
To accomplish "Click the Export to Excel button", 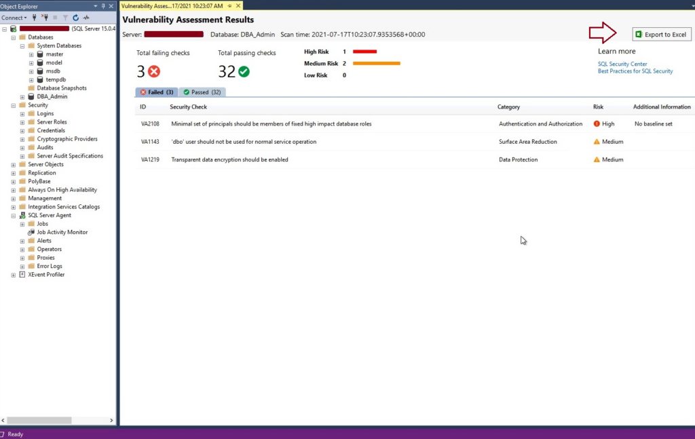I will click(661, 34).
